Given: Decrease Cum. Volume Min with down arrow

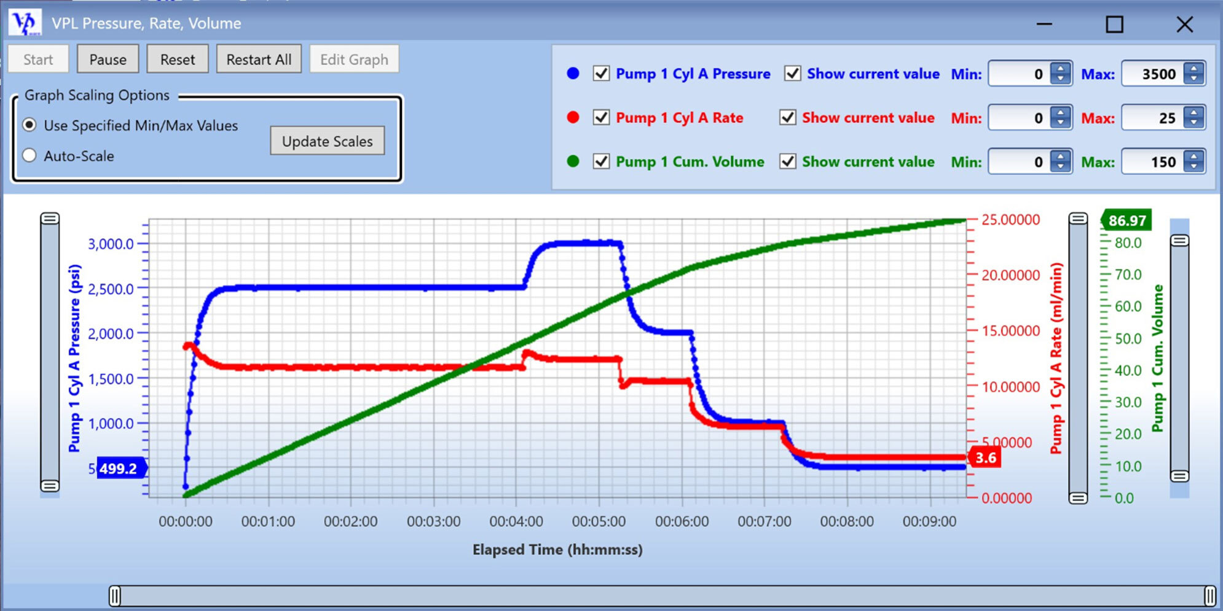Looking at the screenshot, I should point(1061,168).
